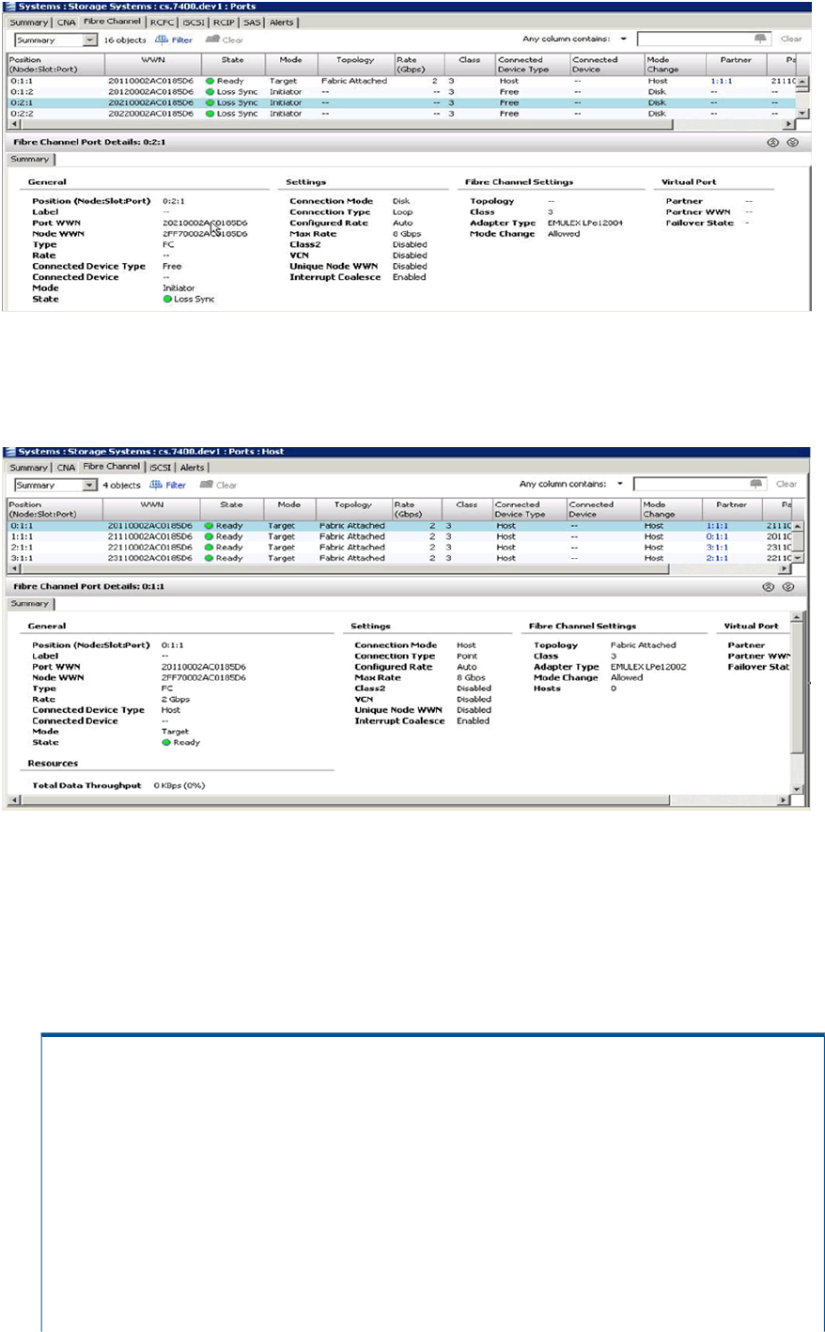Open 'Any column contains' dropdown in Ports window
825x1332 pixels.
point(623,39)
